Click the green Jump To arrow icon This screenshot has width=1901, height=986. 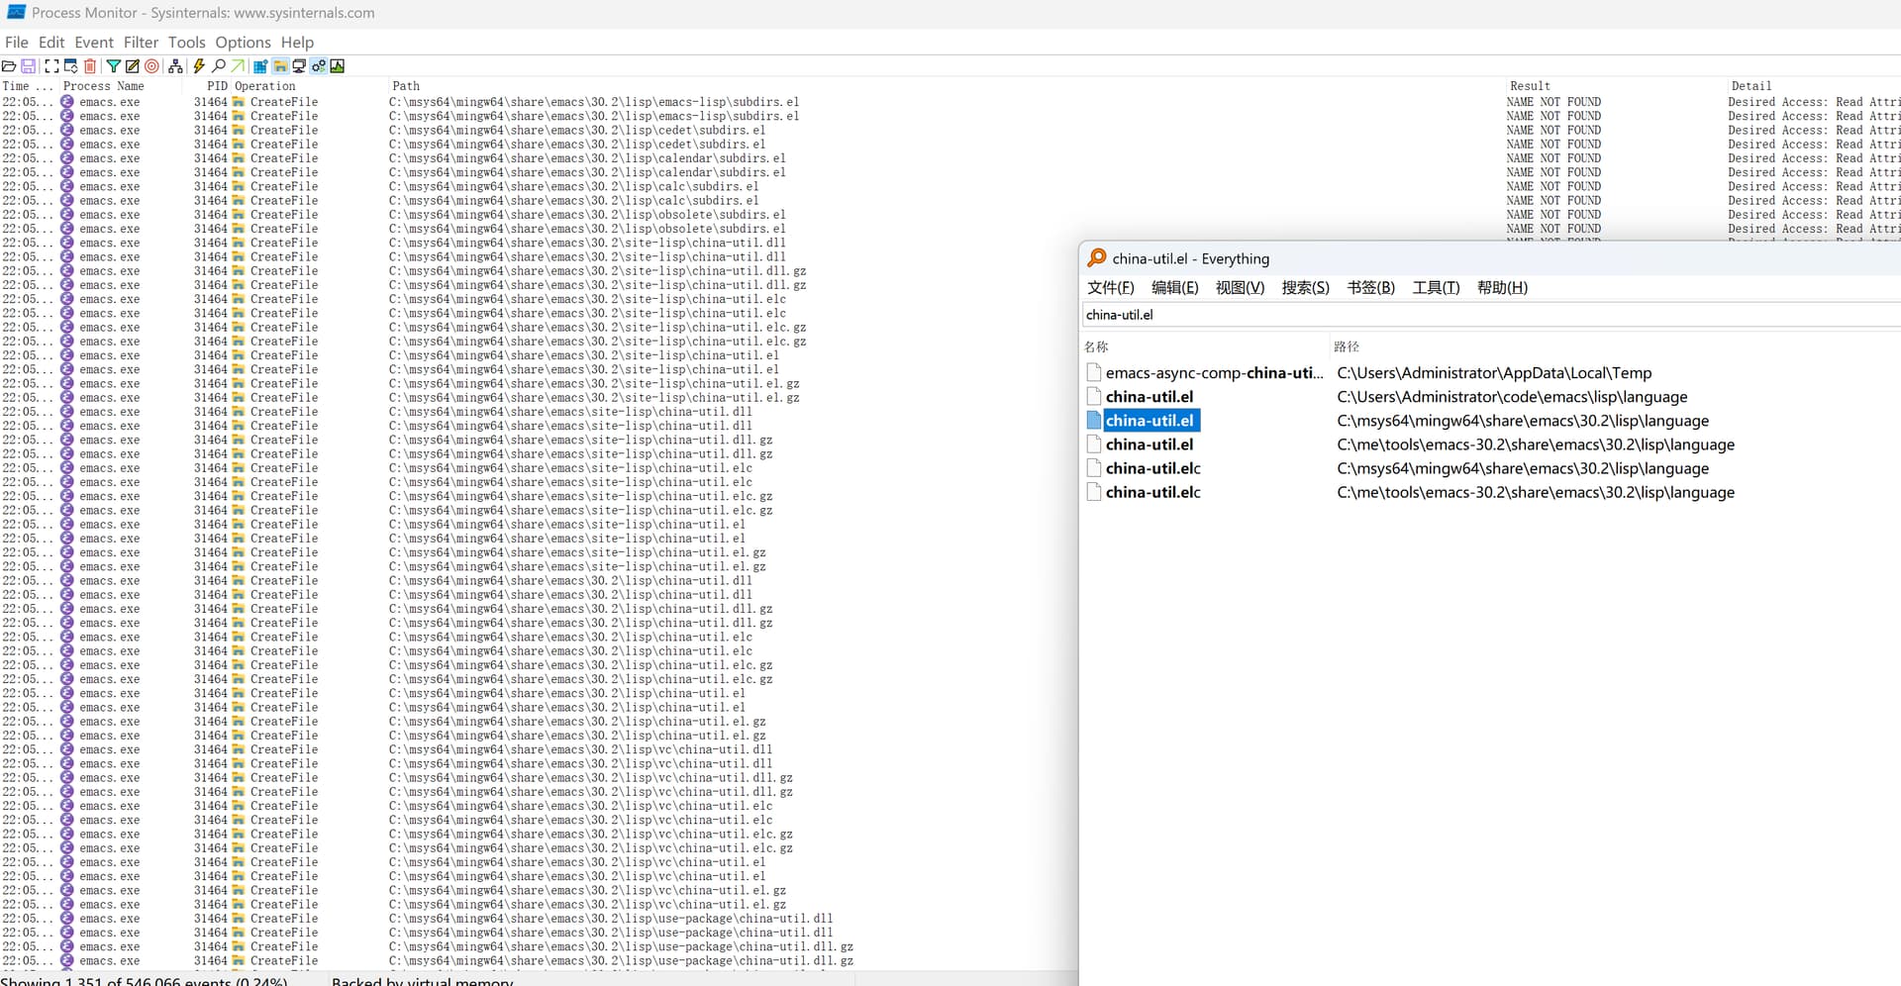238,66
